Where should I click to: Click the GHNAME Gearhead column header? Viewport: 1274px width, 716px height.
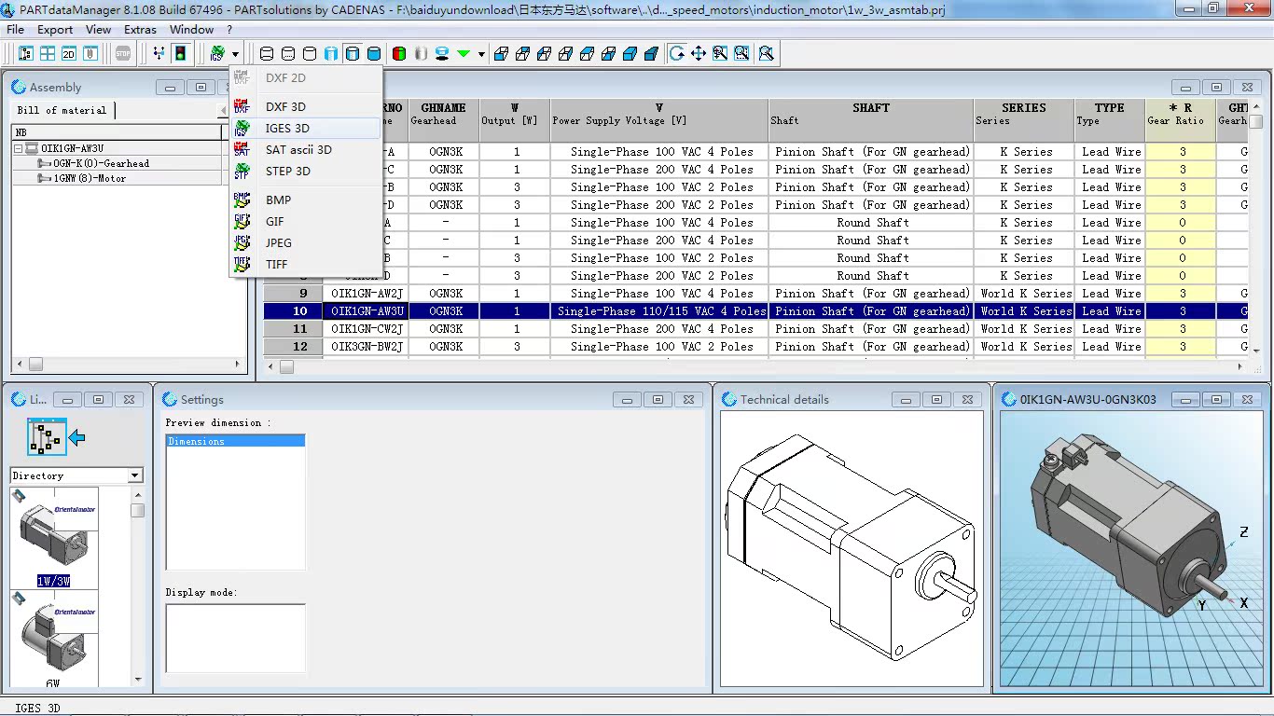pyautogui.click(x=444, y=119)
